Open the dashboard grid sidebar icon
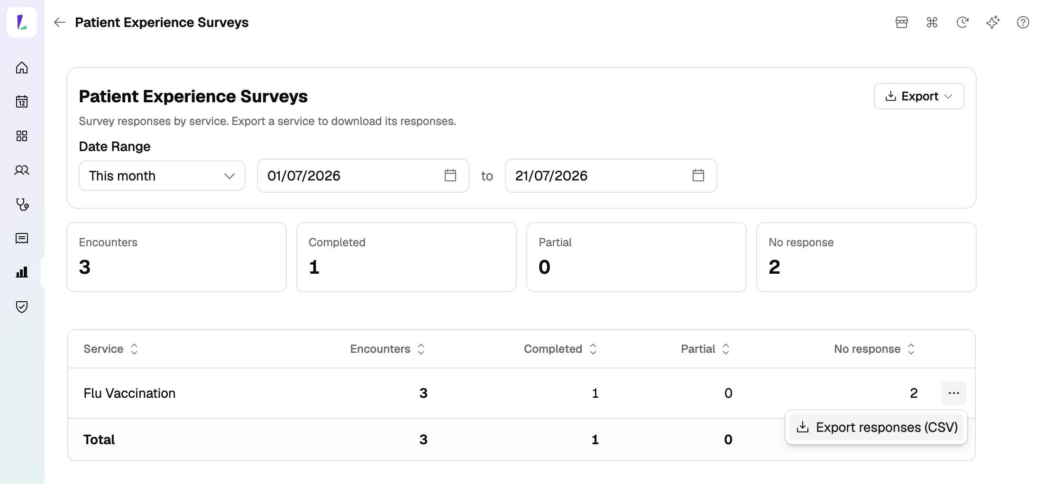Screen dimensions: 1044x484 pos(22,136)
